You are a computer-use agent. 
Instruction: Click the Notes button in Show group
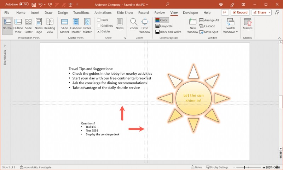point(120,24)
